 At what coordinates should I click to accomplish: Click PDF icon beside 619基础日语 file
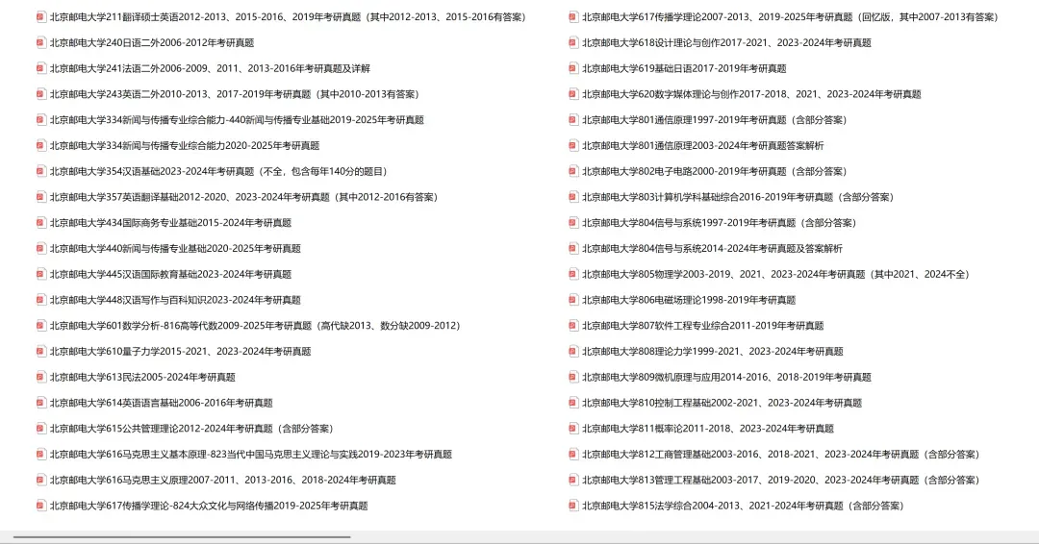(x=573, y=69)
